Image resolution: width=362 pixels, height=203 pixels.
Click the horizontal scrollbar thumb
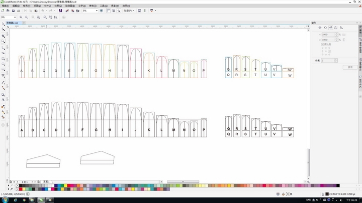pos(183,182)
